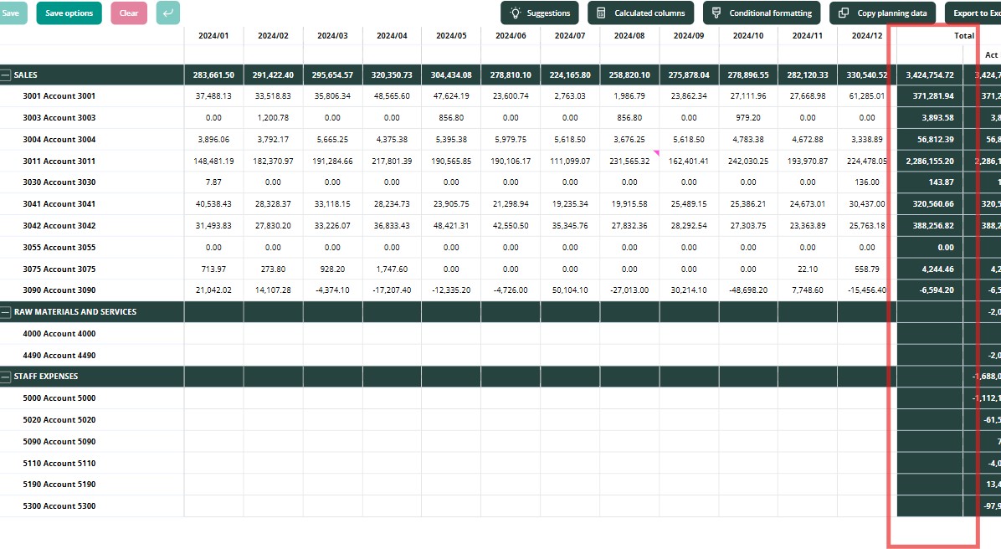Click SALES total 3,424,754.72

[x=930, y=75]
